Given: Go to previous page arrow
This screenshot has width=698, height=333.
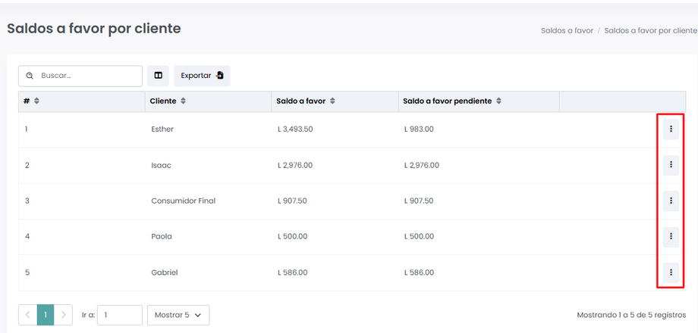Looking at the screenshot, I should pyautogui.click(x=28, y=315).
